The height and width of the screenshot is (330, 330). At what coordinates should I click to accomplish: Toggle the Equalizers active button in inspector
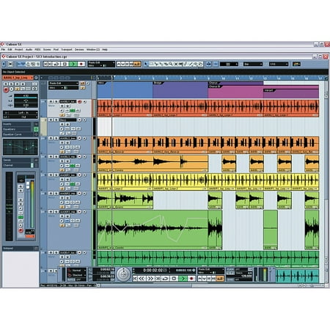pos(36,129)
